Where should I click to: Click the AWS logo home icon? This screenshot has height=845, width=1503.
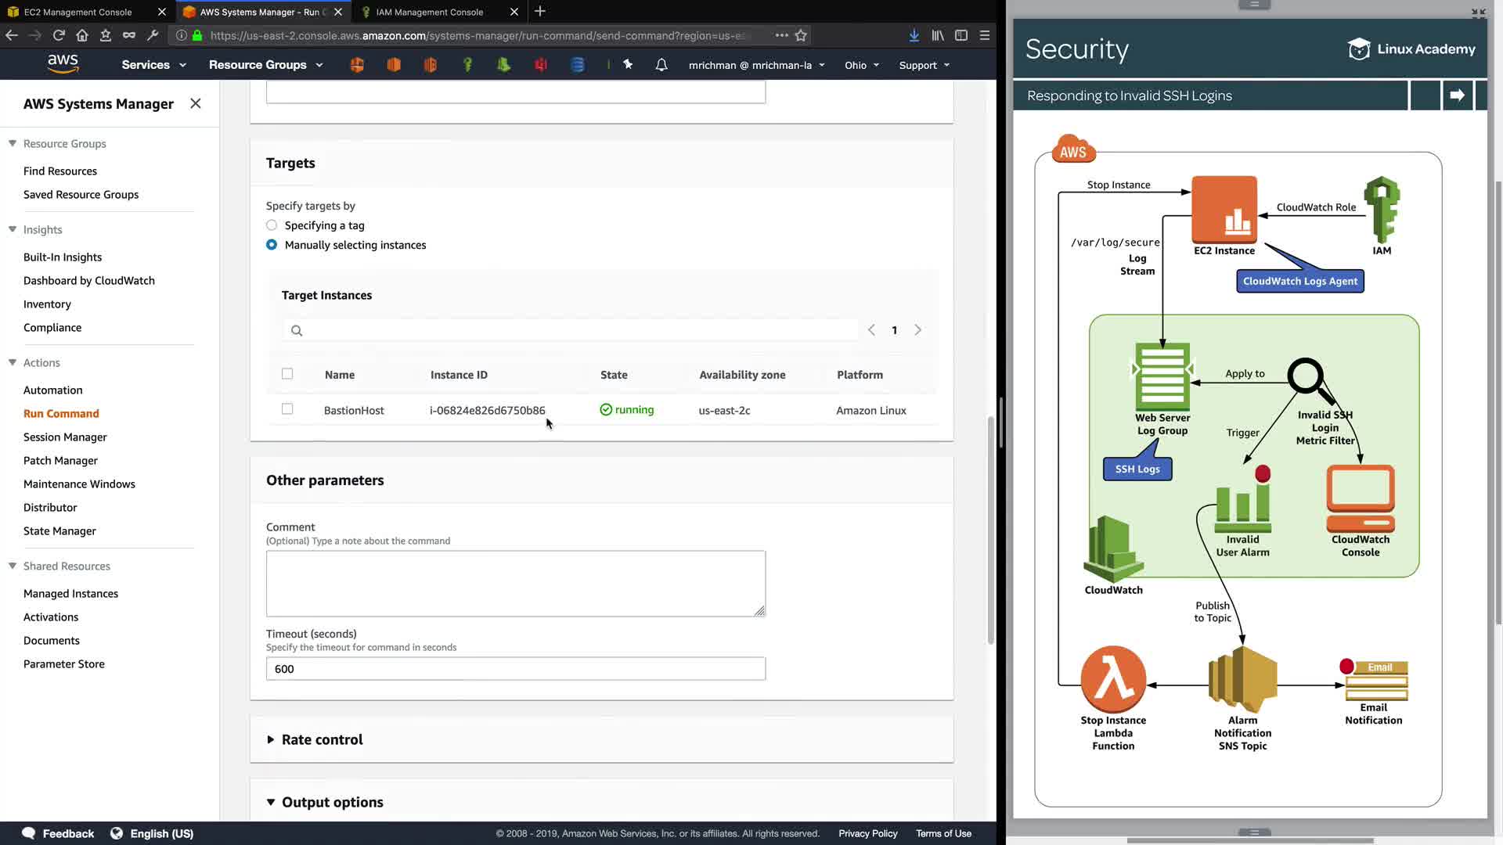63,63
